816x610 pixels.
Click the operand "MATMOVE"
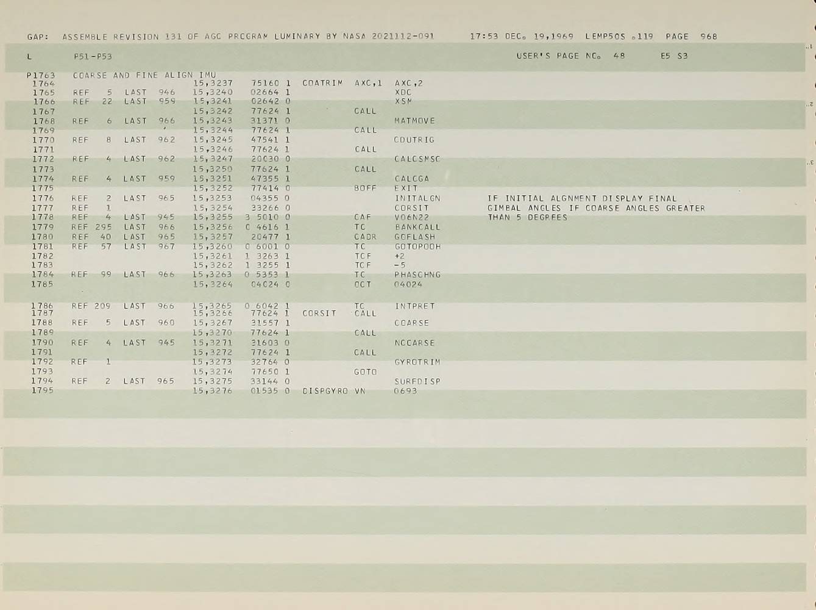(x=414, y=121)
